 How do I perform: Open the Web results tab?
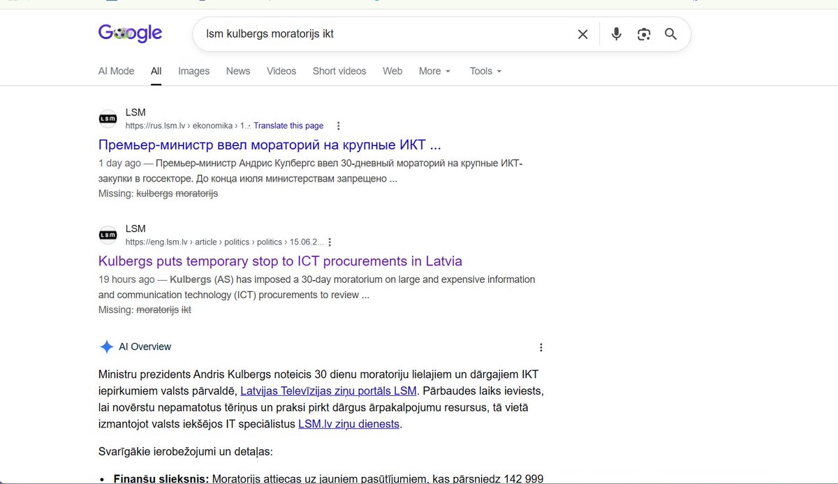pyautogui.click(x=392, y=71)
